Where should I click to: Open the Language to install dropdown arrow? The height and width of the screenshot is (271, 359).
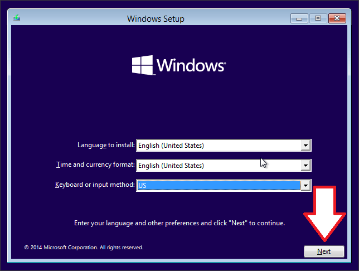[305, 146]
